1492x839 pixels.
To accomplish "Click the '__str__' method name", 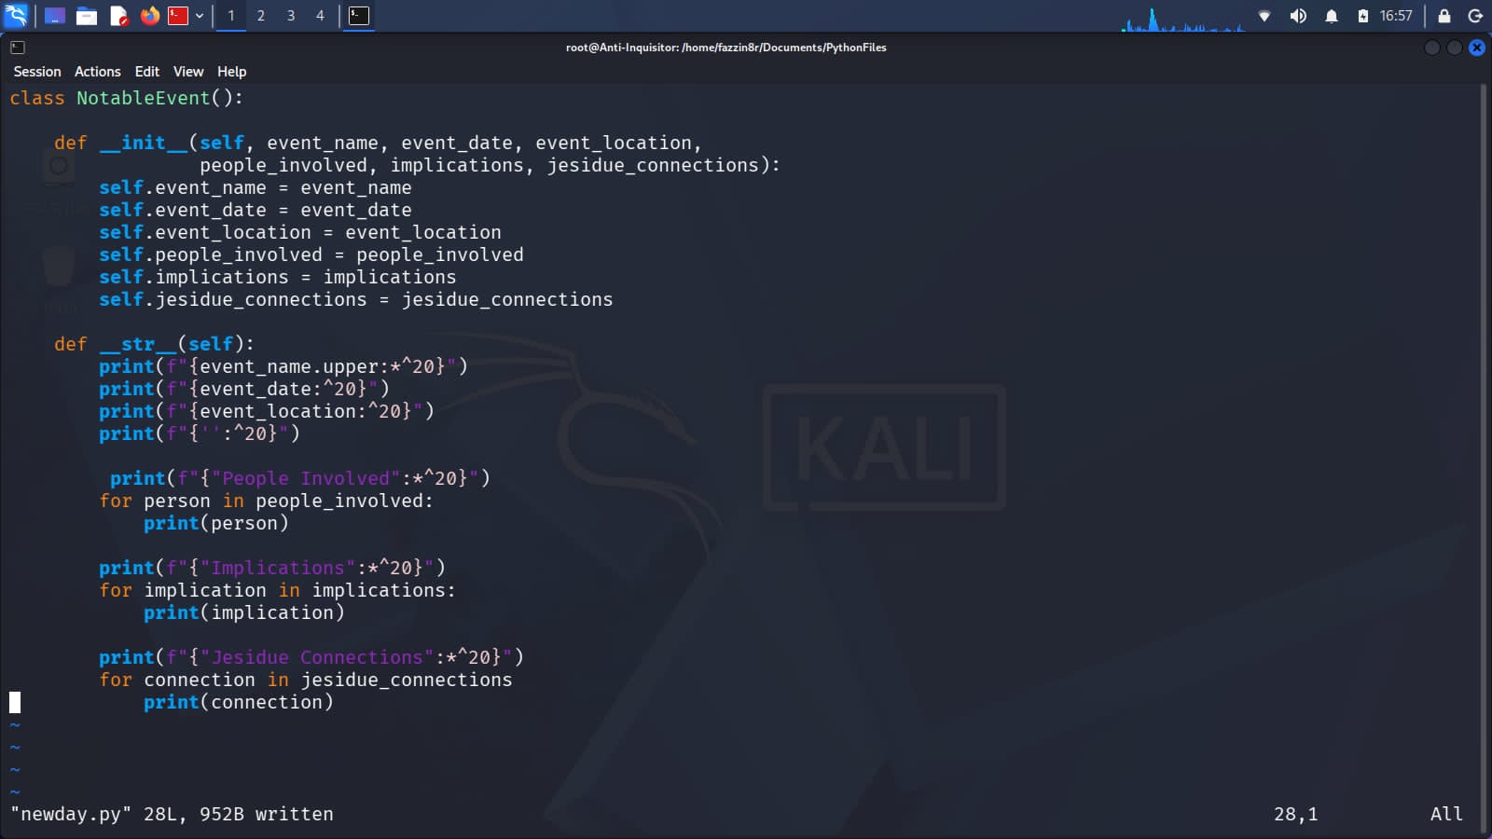I will [138, 344].
